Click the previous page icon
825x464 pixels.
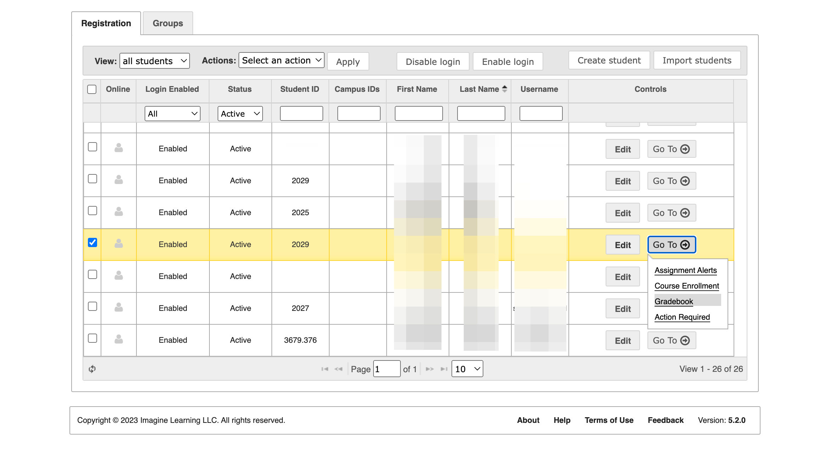pos(338,369)
